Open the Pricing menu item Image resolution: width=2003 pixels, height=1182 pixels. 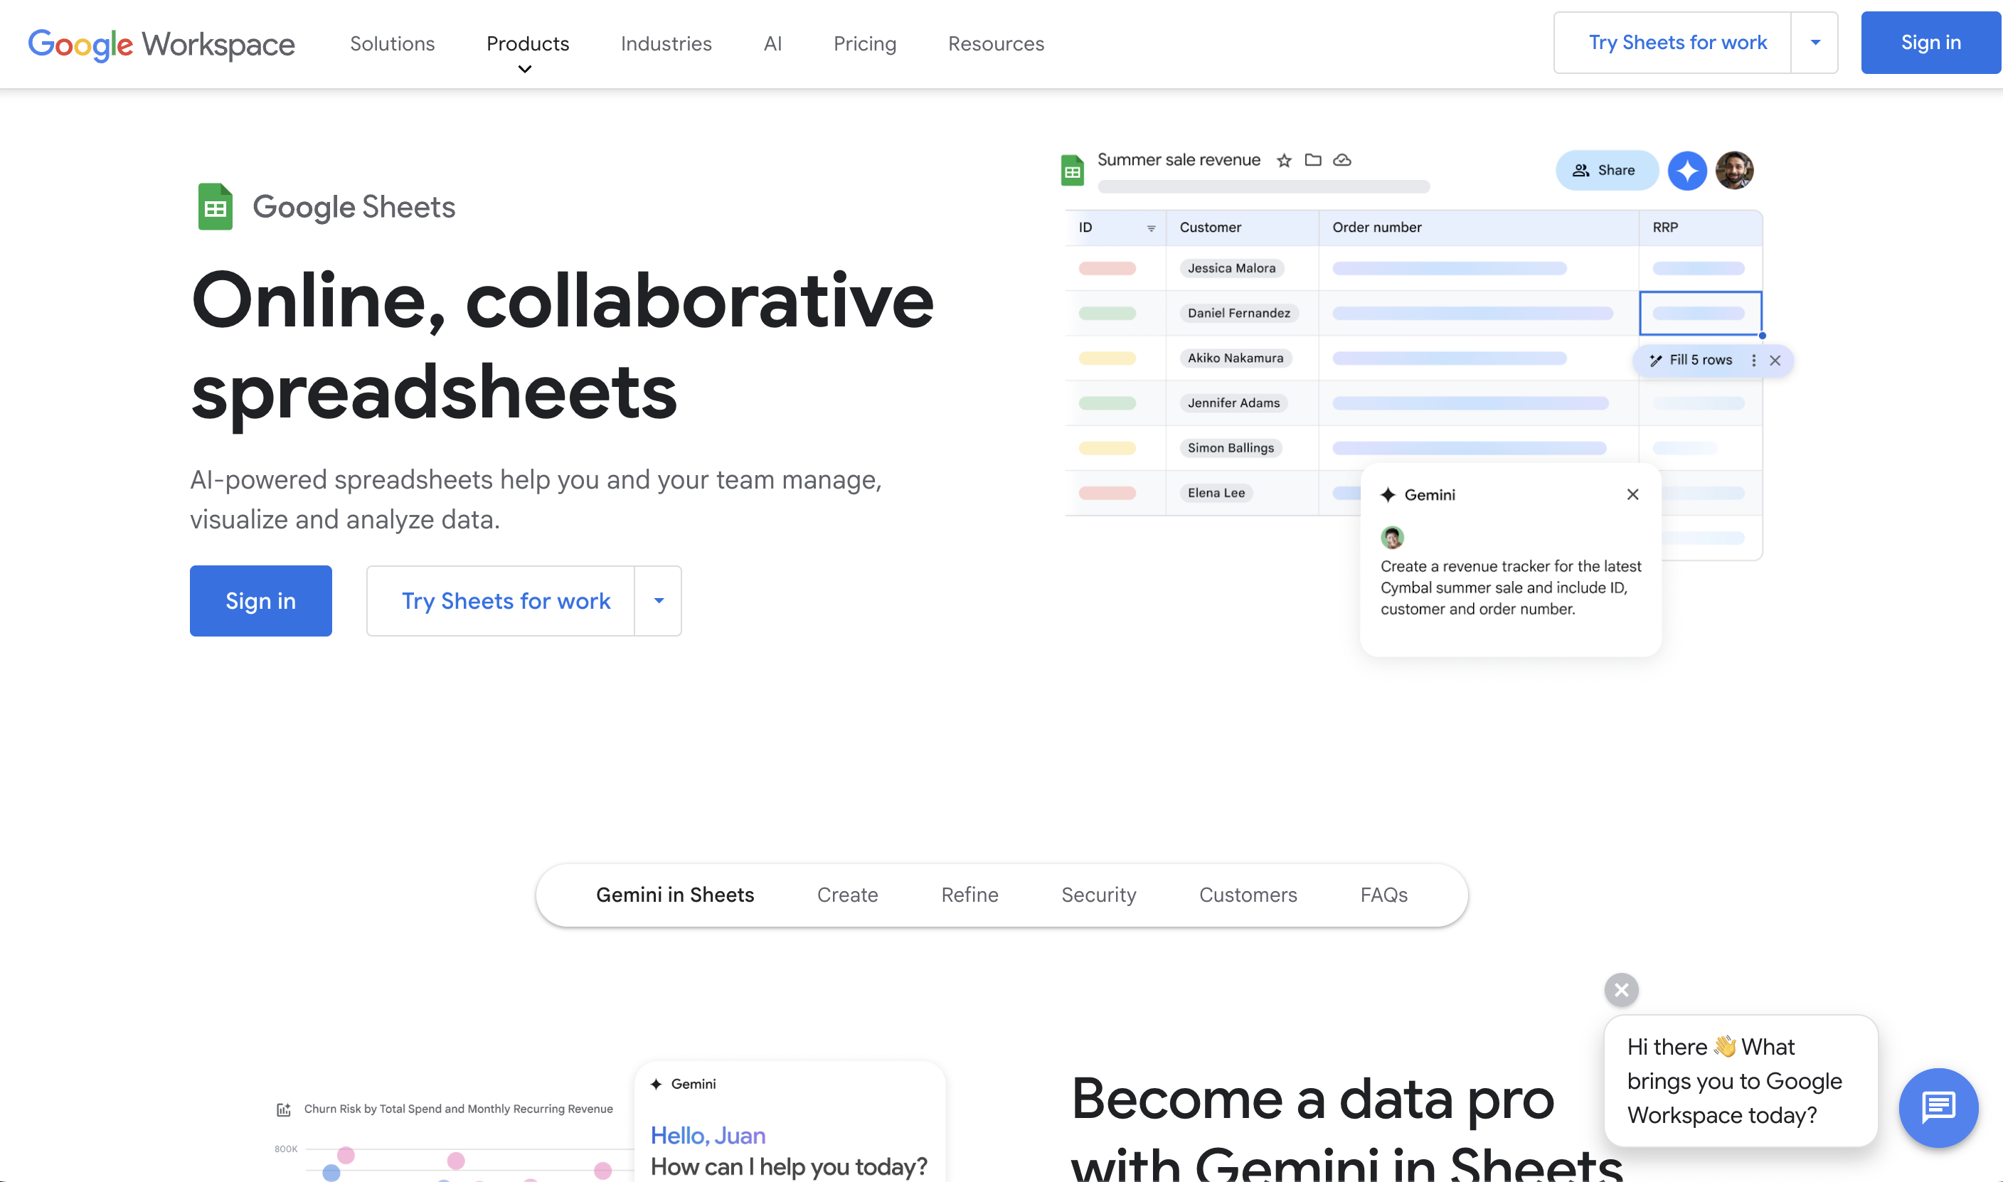pos(864,44)
